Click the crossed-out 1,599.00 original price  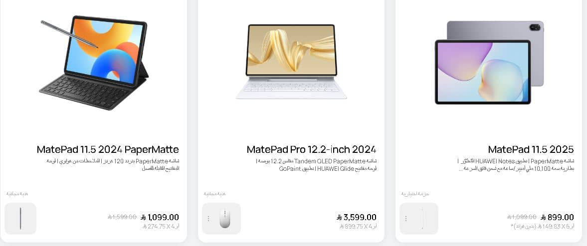[x=122, y=217]
